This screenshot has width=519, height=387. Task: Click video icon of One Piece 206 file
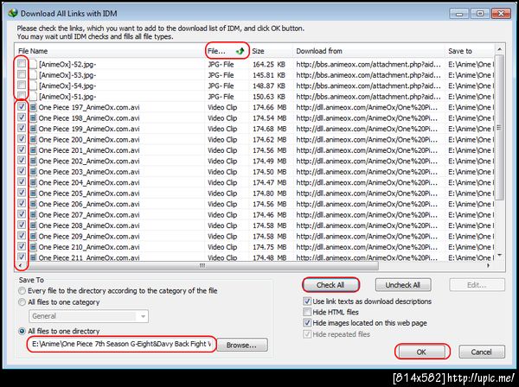pyautogui.click(x=33, y=204)
